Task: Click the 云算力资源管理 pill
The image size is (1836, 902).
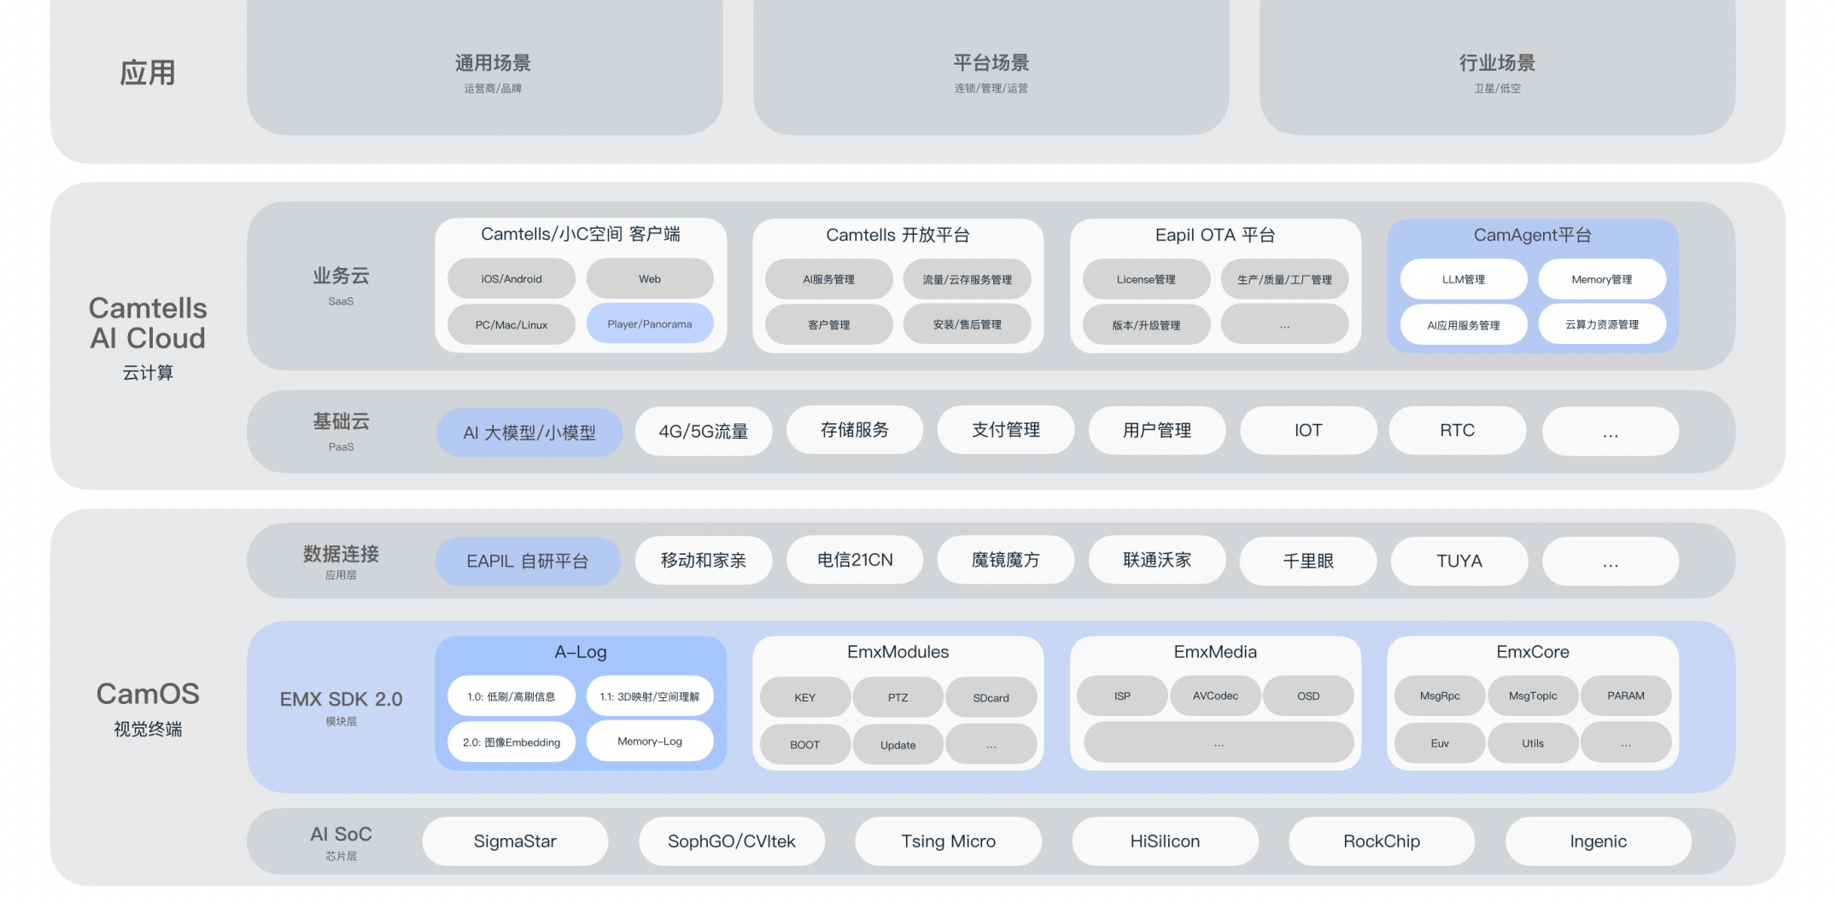Action: click(1602, 324)
